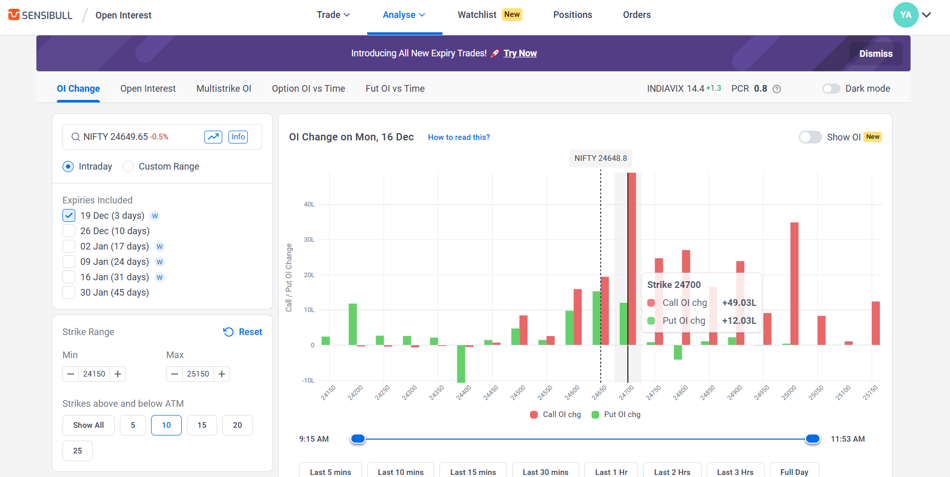The height and width of the screenshot is (477, 950).
Task: Check the 26 Dec expiry checkbox
Action: click(69, 231)
